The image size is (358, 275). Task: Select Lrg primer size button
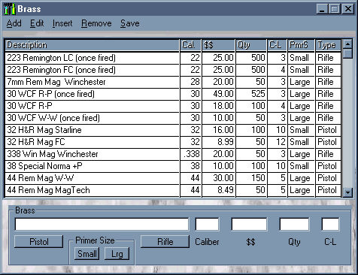tap(117, 254)
